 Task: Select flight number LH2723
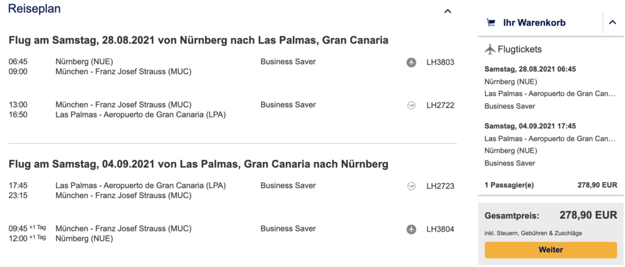(440, 186)
